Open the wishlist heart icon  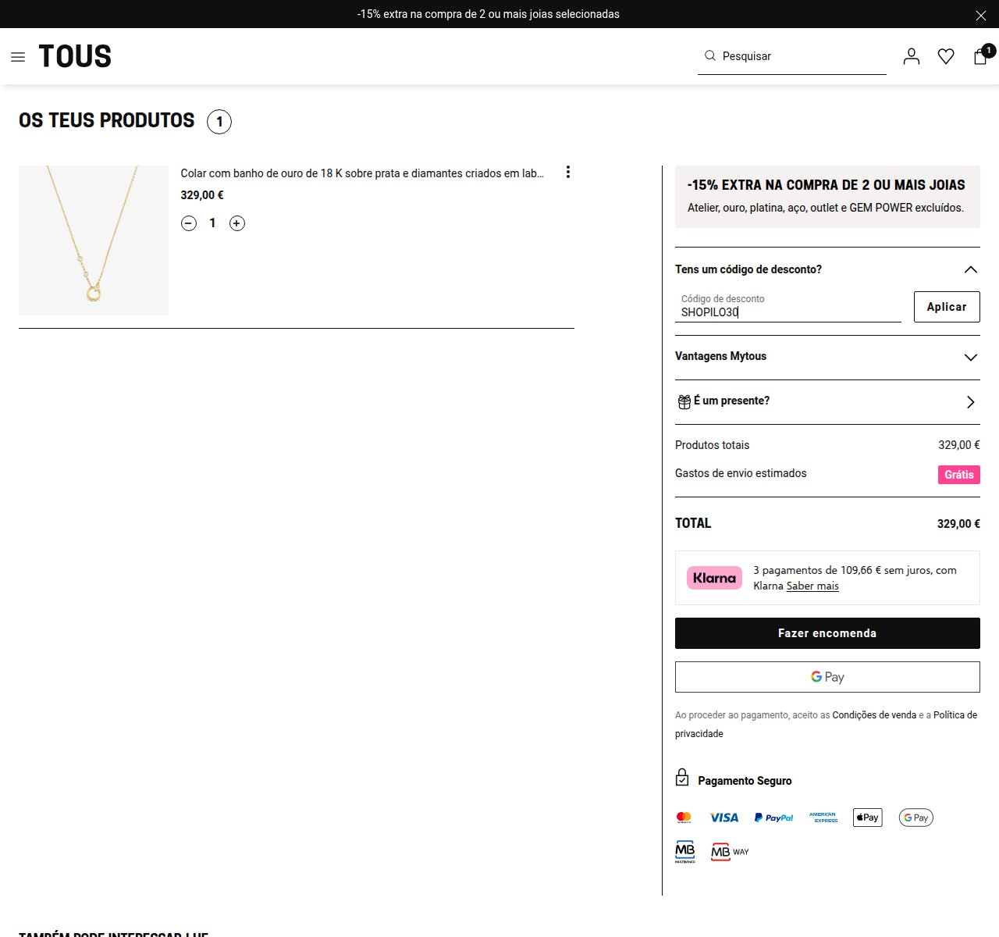[x=946, y=56]
